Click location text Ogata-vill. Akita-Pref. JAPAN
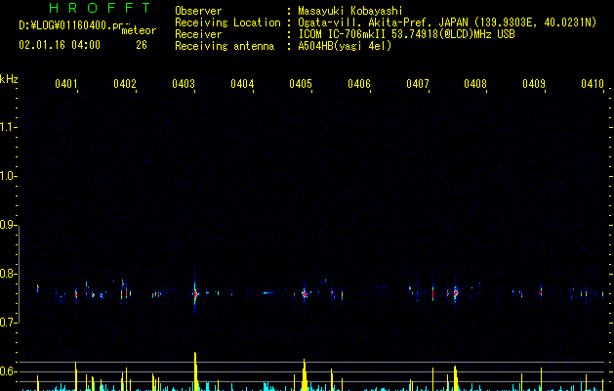 [x=383, y=22]
